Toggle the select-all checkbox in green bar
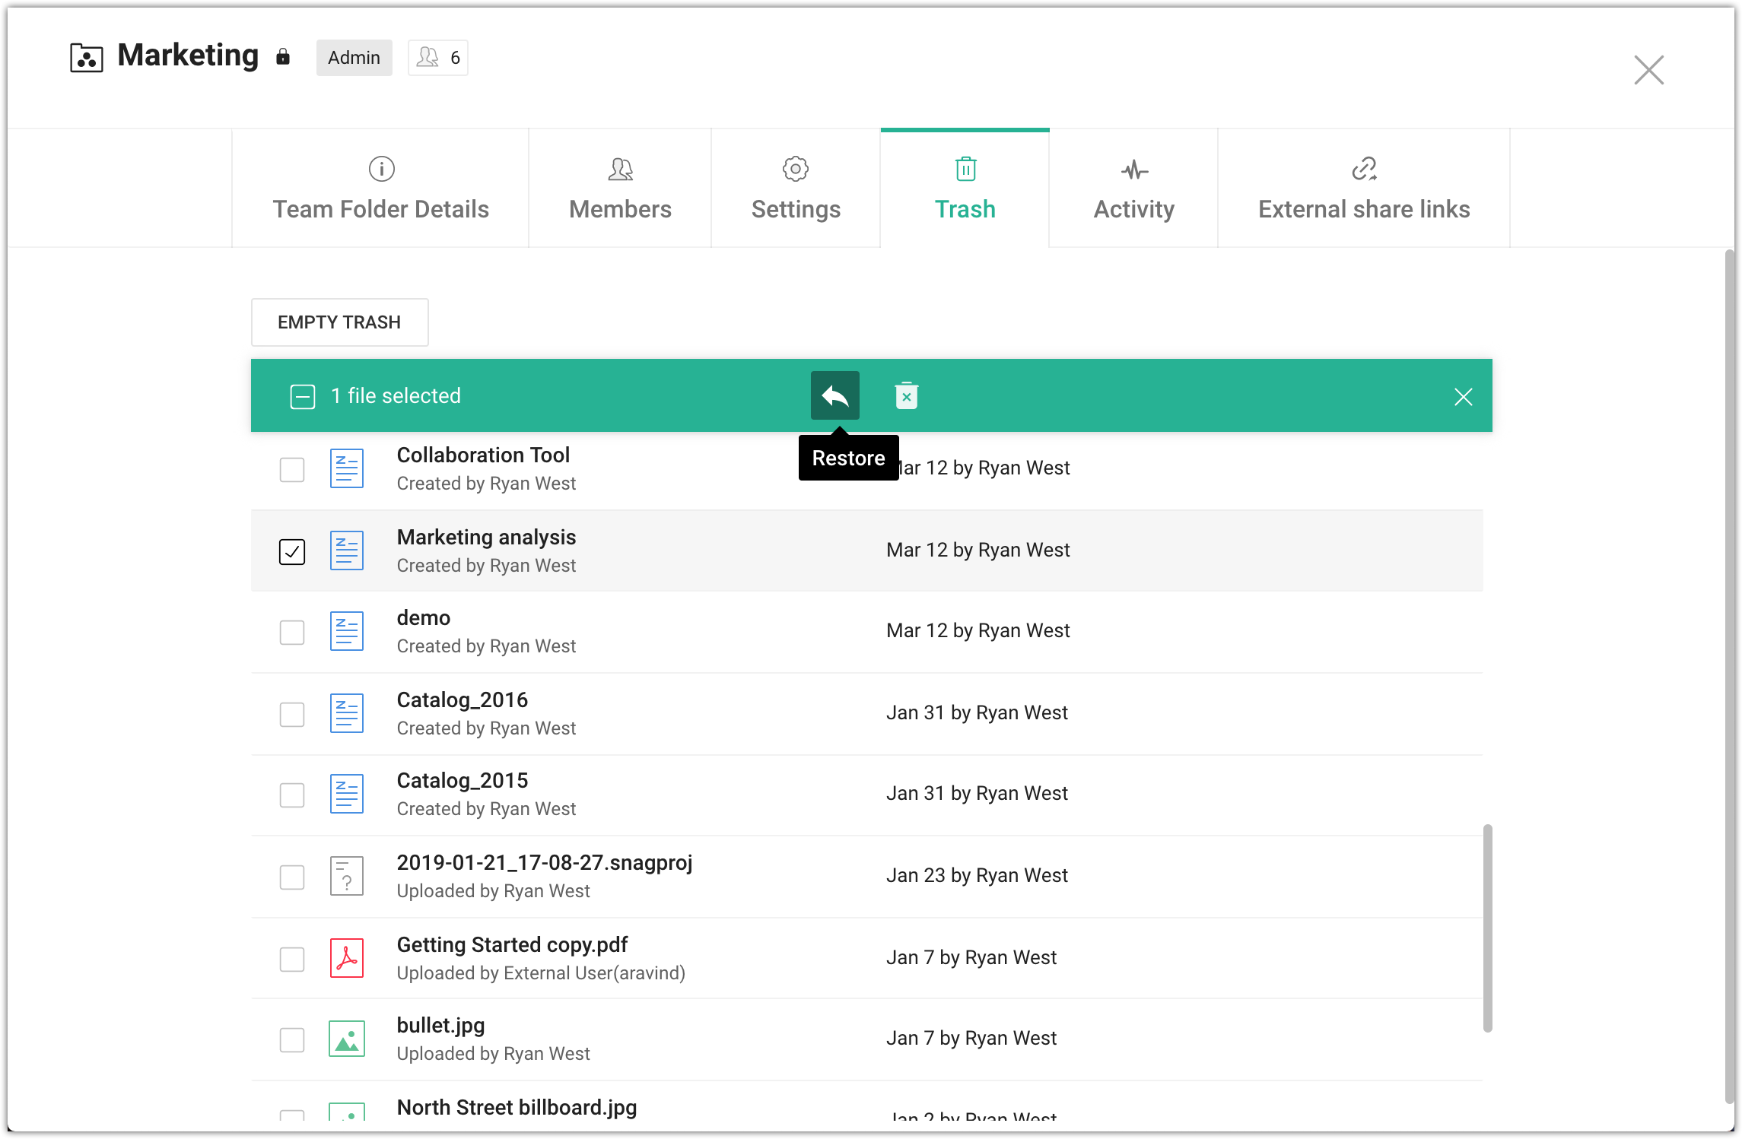Viewport: 1742px width, 1139px height. (x=302, y=396)
